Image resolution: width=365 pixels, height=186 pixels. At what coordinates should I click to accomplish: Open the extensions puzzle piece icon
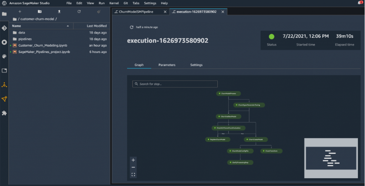point(4,113)
